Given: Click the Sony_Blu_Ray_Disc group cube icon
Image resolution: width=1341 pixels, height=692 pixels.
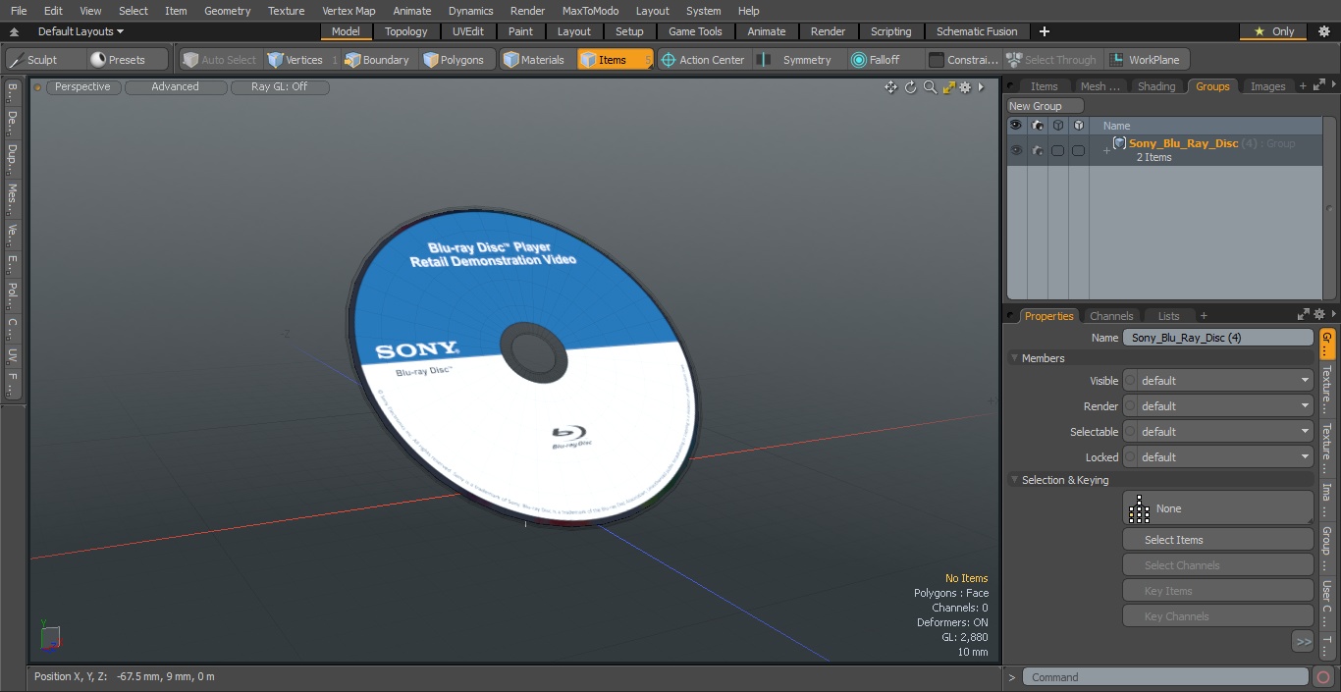Looking at the screenshot, I should pos(1119,143).
